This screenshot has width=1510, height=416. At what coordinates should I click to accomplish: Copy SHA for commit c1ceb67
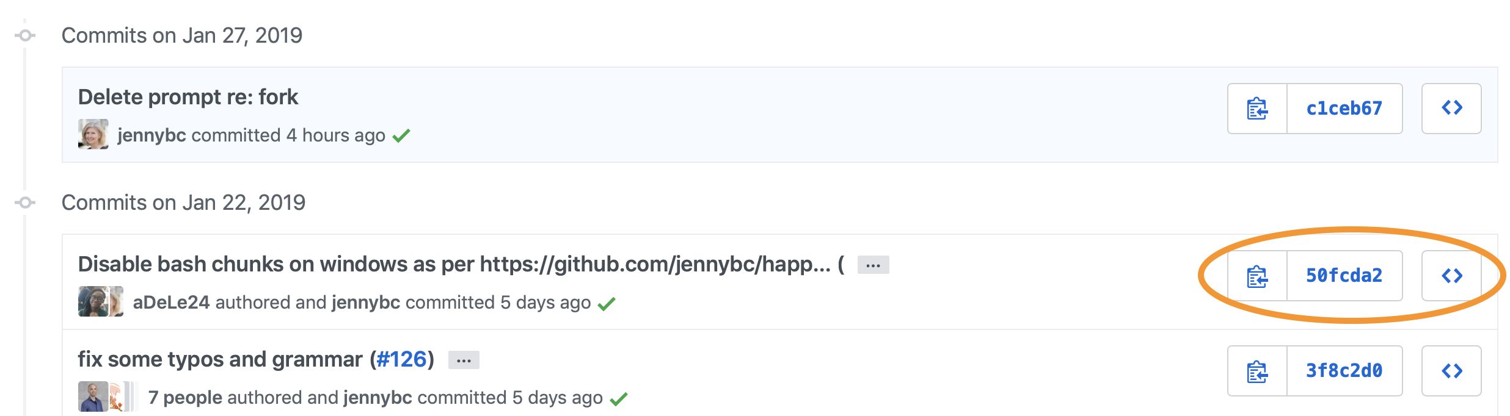pyautogui.click(x=1257, y=109)
